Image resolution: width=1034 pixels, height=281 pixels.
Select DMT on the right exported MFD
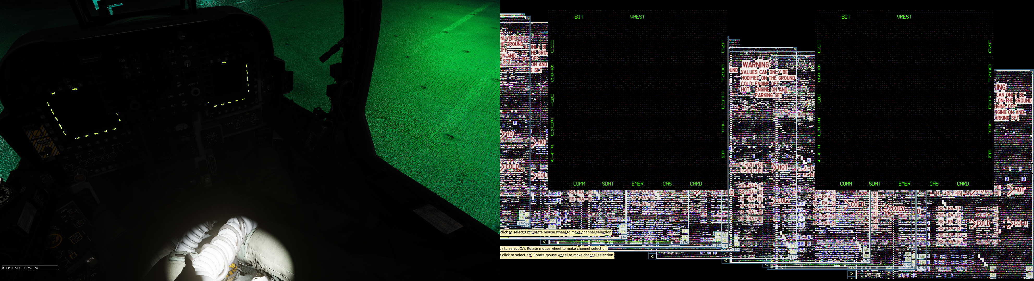click(x=819, y=100)
